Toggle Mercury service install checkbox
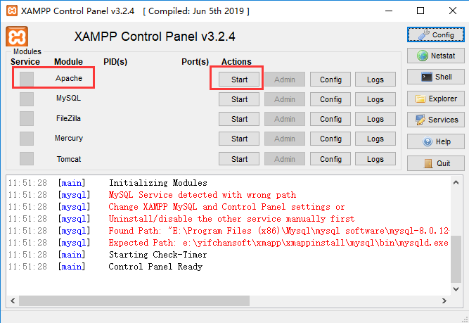The image size is (469, 323). 27,139
